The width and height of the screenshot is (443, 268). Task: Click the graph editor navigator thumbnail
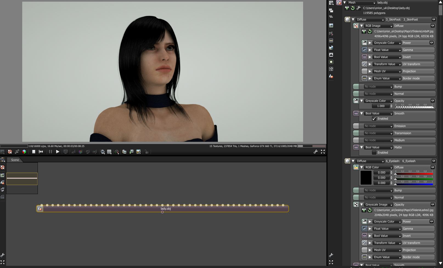pyautogui.click(x=22, y=178)
